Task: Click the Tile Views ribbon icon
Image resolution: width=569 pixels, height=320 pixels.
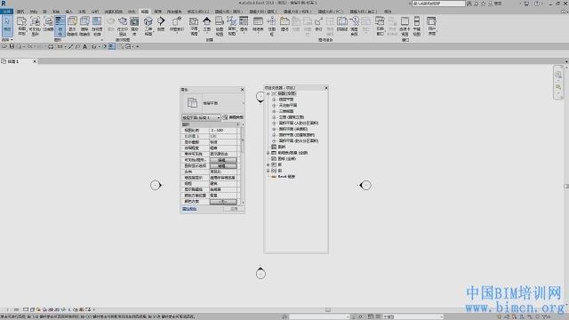Action: [417, 26]
